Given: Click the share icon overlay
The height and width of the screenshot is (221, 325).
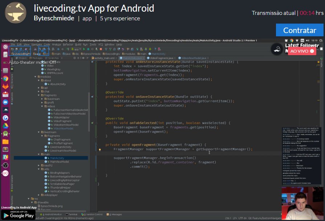Looking at the screenshot, I should [44, 51].
